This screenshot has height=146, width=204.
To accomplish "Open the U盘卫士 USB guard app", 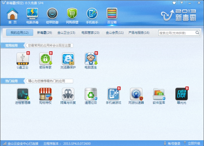I will pos(23,59).
